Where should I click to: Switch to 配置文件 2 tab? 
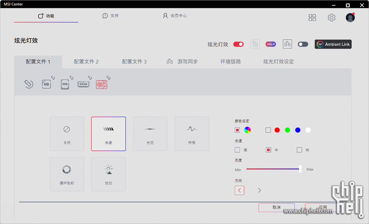tap(86, 61)
